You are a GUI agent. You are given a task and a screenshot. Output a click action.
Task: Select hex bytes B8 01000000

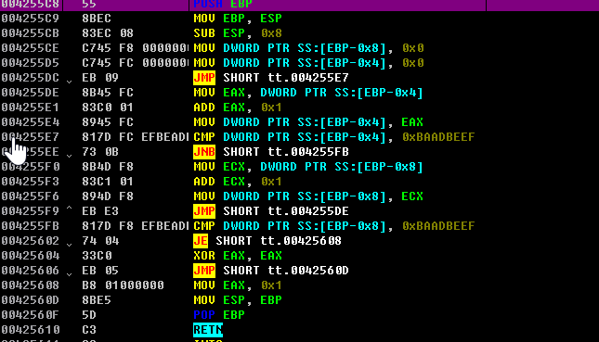[123, 285]
